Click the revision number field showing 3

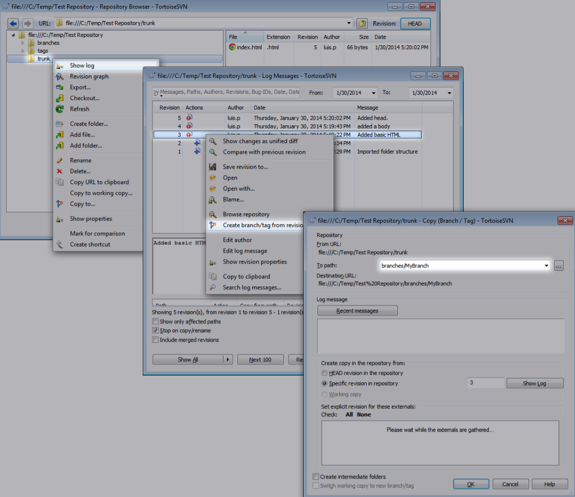pos(486,383)
